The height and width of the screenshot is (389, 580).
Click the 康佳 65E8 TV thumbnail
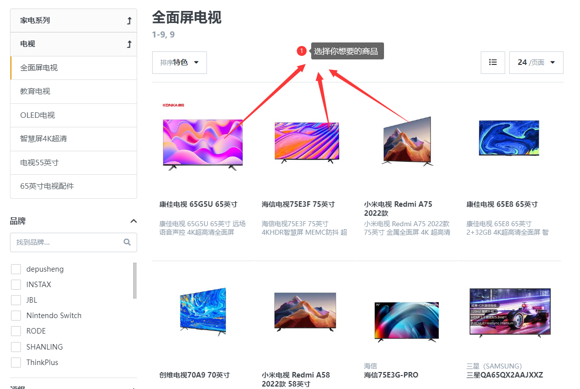(x=509, y=138)
